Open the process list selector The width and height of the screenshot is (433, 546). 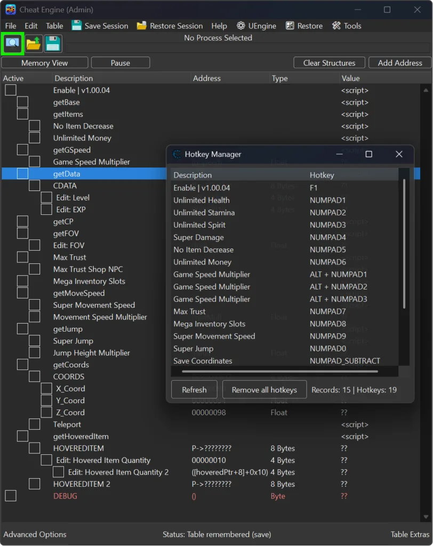[x=12, y=43]
